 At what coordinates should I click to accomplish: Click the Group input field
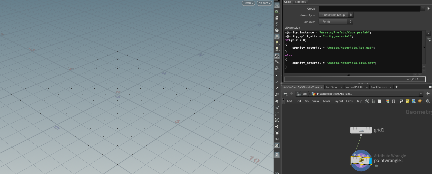[x=369, y=9]
